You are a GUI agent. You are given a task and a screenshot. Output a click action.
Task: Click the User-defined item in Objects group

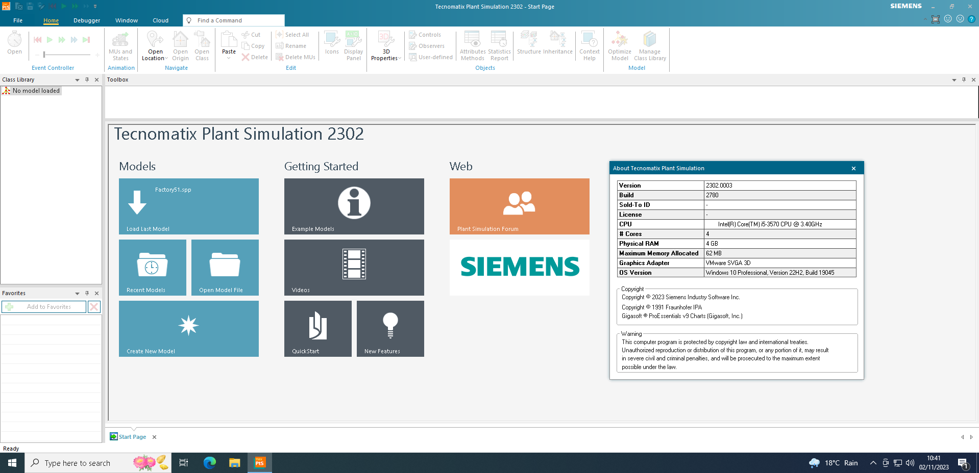pos(431,57)
